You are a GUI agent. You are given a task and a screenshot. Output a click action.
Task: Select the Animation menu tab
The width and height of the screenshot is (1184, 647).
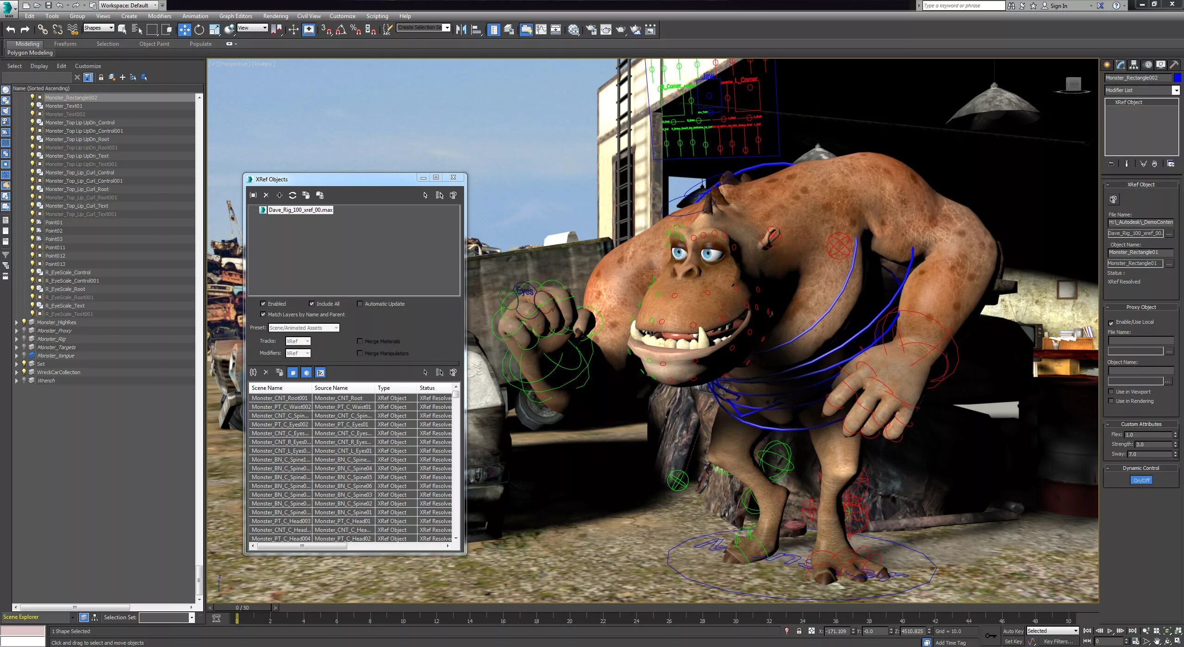click(x=194, y=17)
